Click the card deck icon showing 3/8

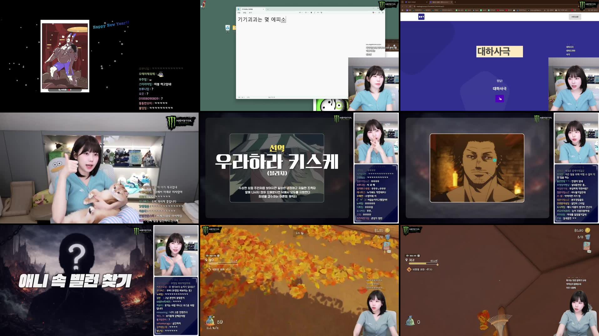pyautogui.click(x=588, y=237)
